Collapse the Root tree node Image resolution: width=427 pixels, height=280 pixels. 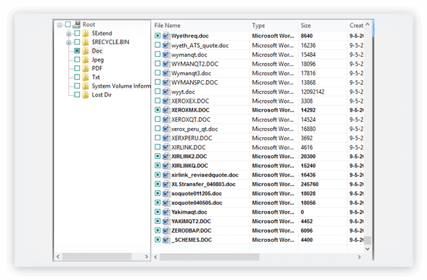pyautogui.click(x=60, y=24)
